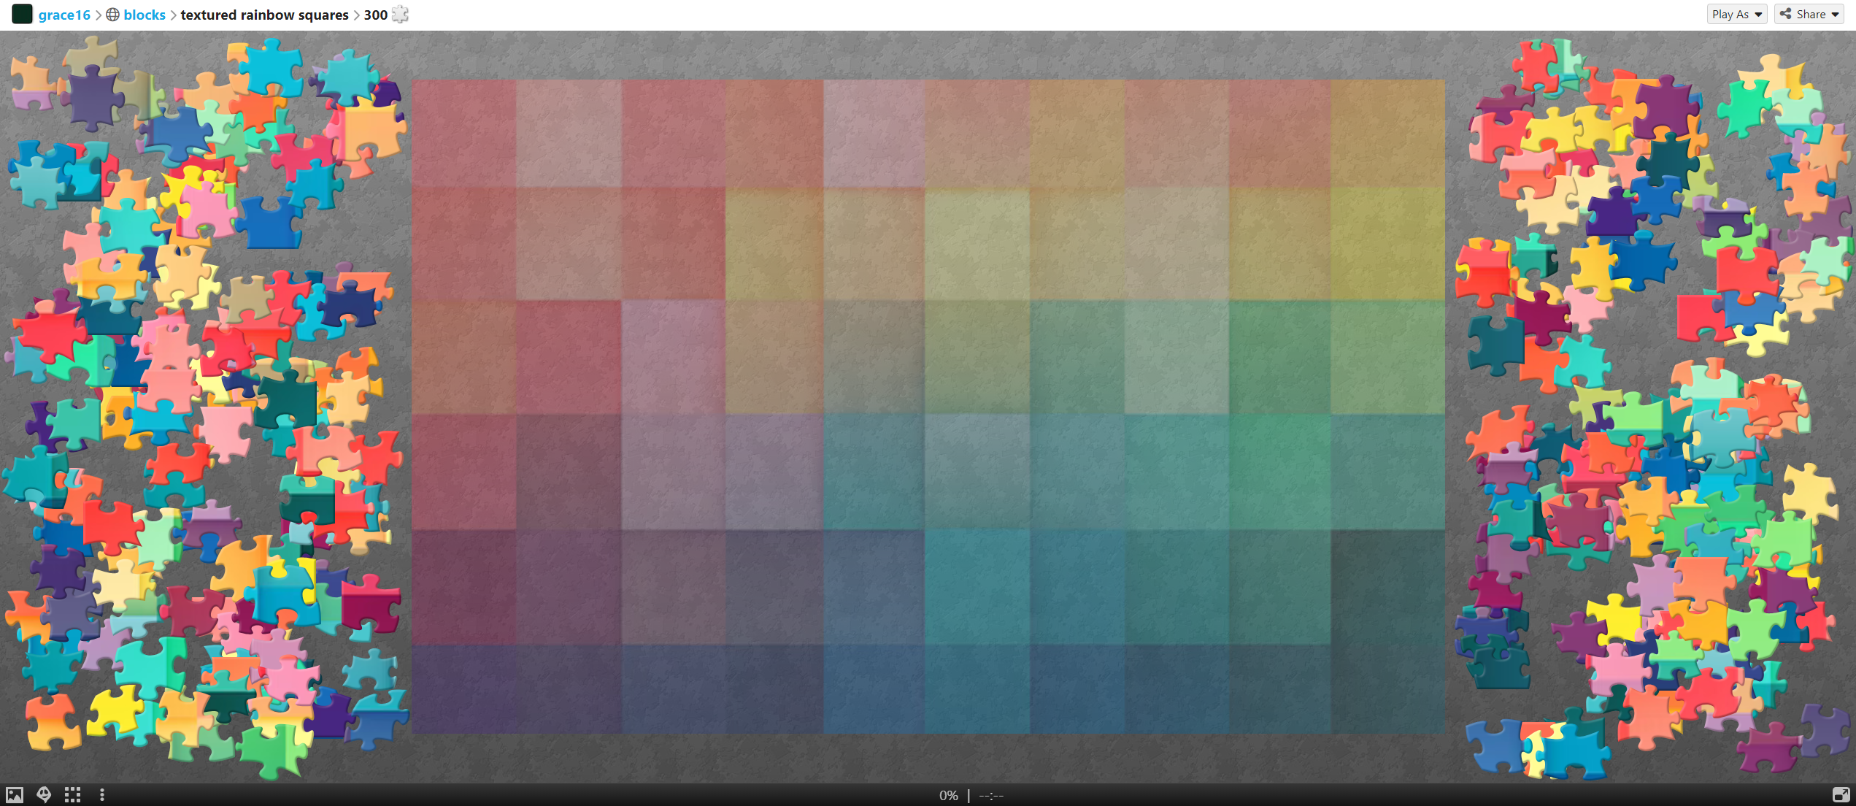This screenshot has height=806, width=1856.
Task: Click the textured rainbow squares title
Action: (x=264, y=15)
